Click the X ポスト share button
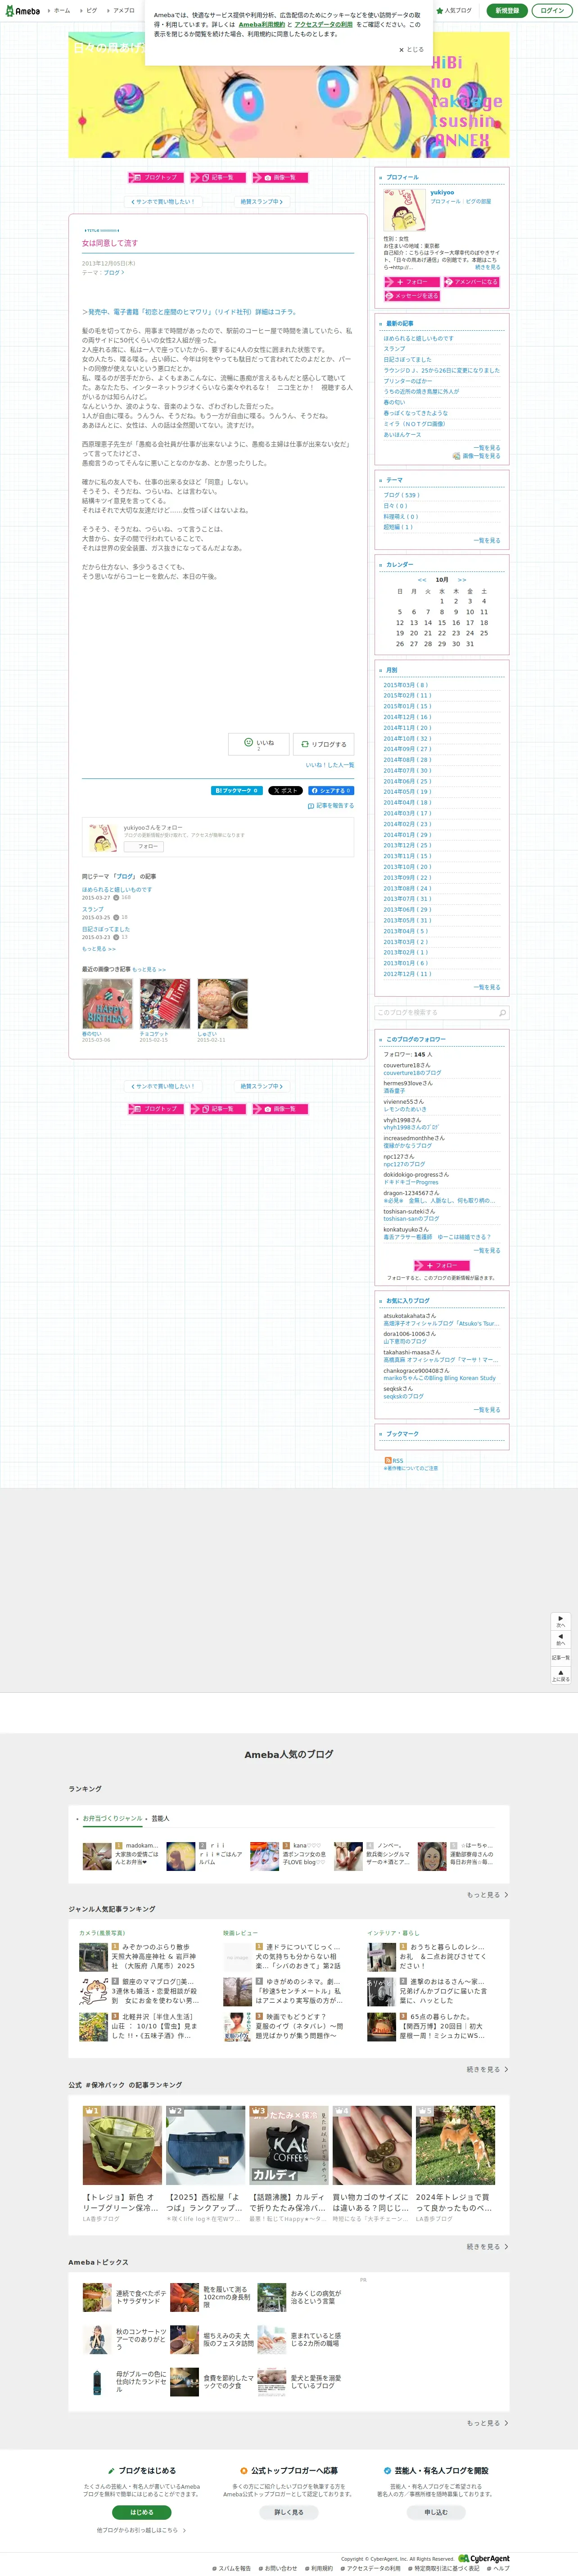 [285, 790]
